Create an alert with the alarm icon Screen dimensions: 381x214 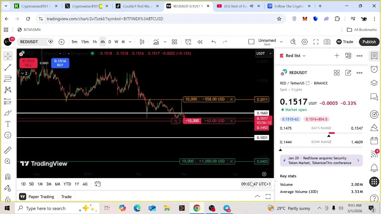[188, 42]
